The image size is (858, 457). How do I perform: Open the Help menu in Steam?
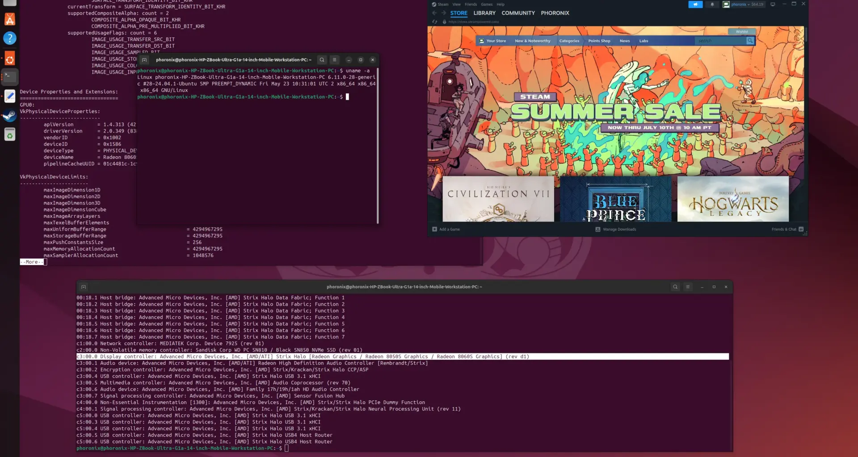click(x=500, y=4)
